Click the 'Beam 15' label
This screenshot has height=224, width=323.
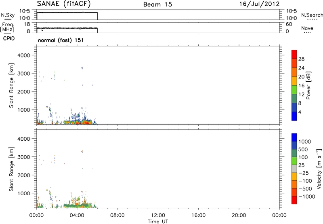coord(157,4)
